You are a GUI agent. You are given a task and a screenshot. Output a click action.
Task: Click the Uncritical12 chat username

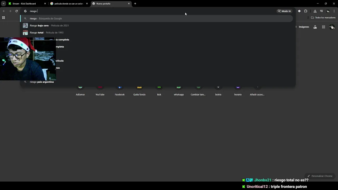(257, 187)
